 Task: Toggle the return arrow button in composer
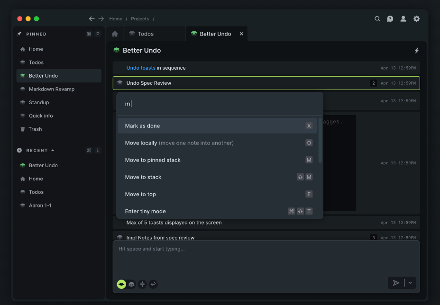(153, 284)
